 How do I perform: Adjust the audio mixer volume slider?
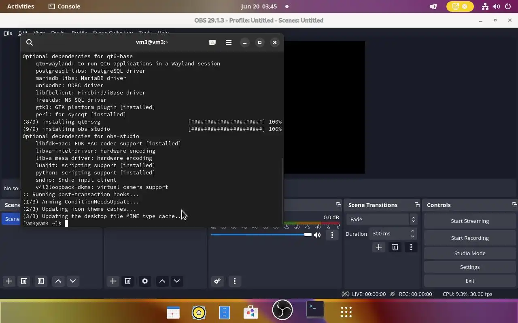point(261,235)
